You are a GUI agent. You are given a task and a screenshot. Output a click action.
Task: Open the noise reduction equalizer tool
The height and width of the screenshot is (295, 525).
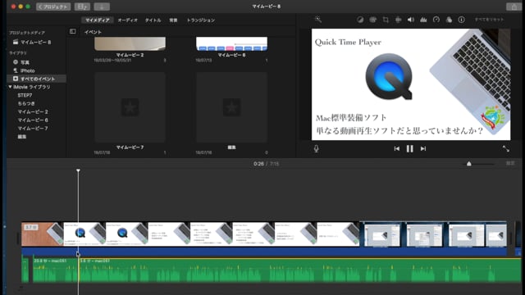pos(423,20)
